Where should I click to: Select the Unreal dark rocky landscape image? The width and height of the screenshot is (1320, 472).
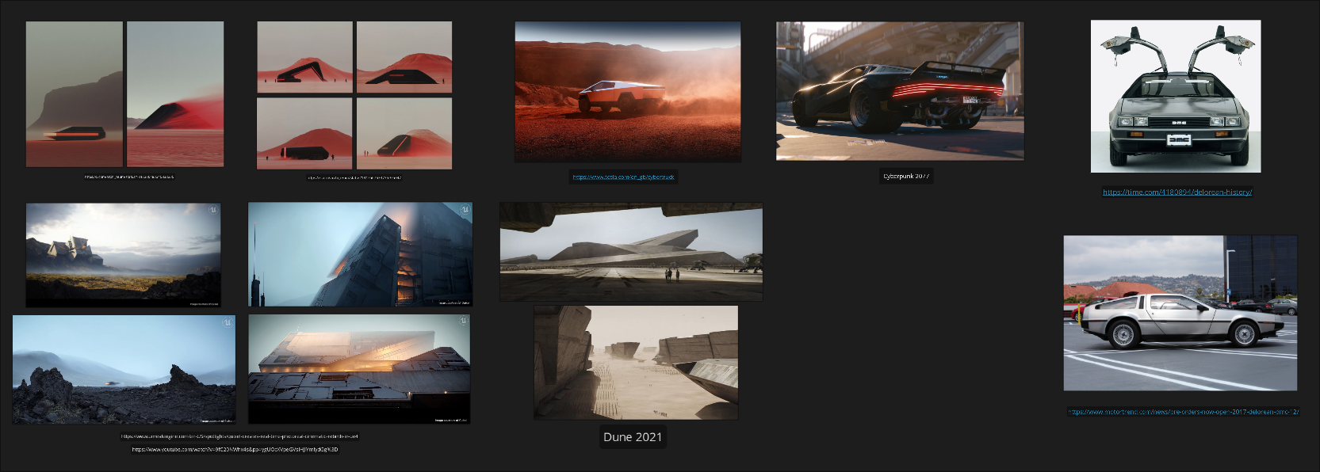click(x=124, y=369)
